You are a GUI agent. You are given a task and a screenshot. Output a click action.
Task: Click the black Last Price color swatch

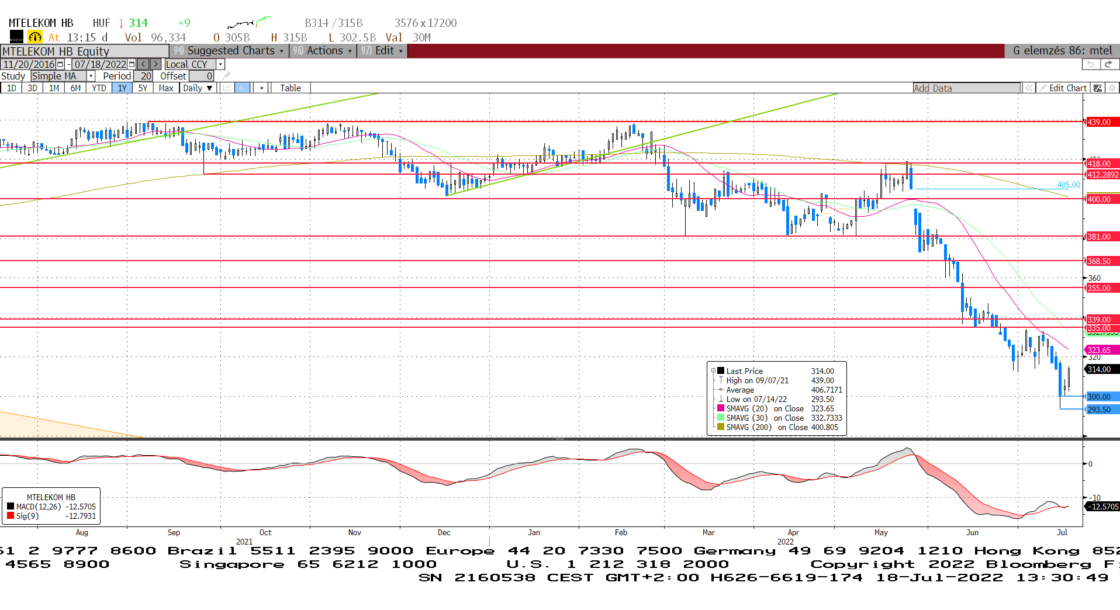(x=721, y=371)
